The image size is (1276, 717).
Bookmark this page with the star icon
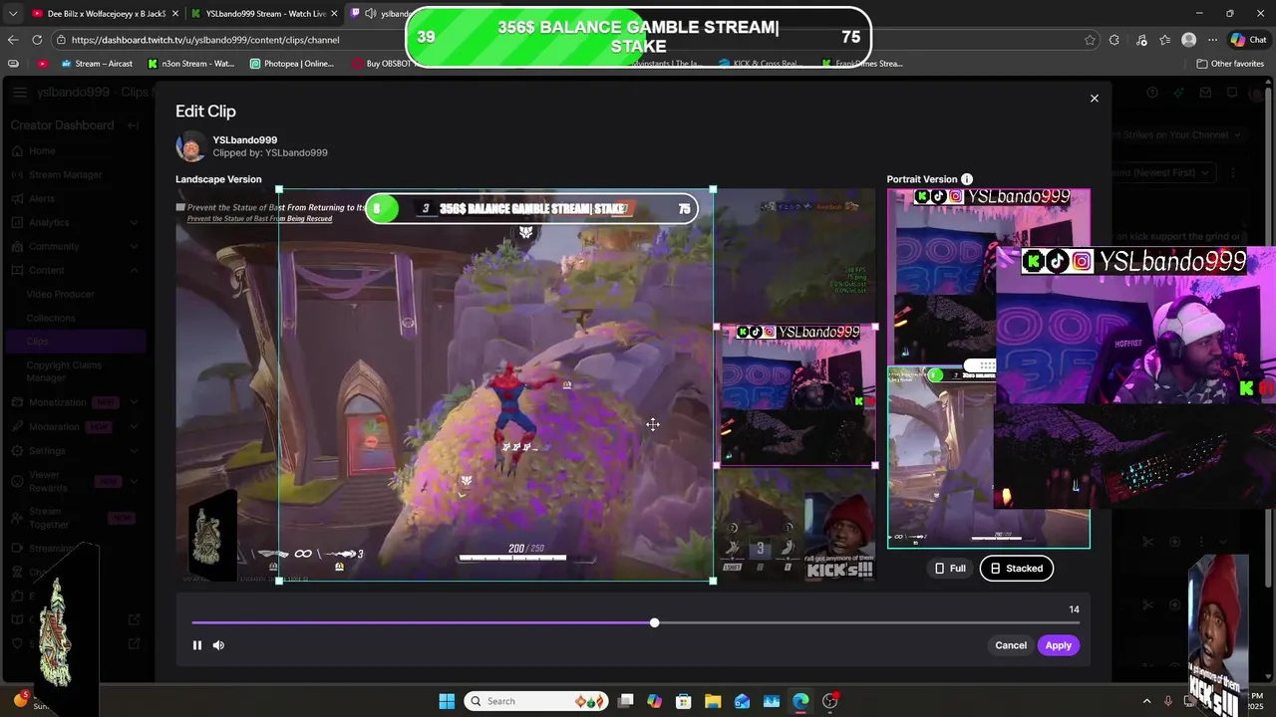click(x=1090, y=40)
